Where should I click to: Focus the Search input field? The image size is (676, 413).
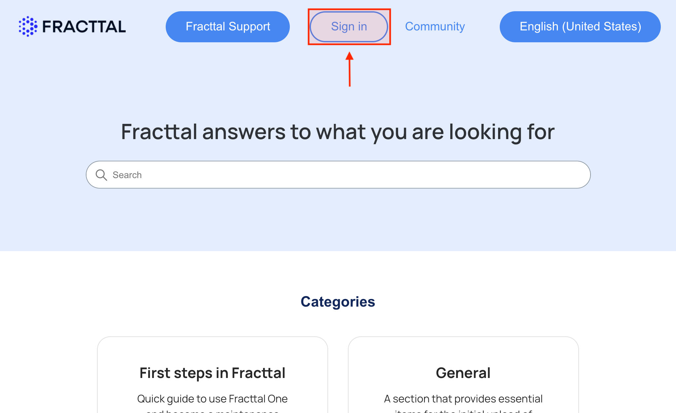coord(338,175)
